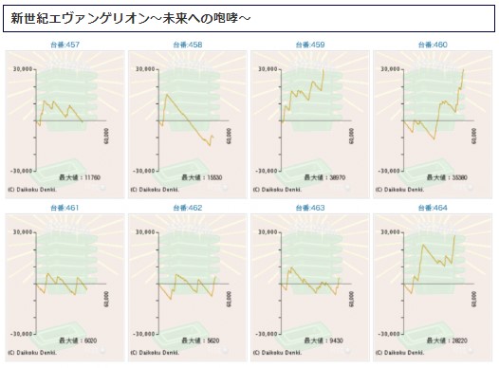Click machine 460 graph thumbnail
Viewport: 499px width, 368px height.
click(x=433, y=124)
